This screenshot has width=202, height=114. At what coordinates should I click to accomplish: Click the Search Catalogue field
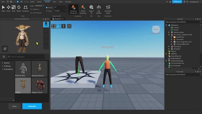tap(26, 57)
